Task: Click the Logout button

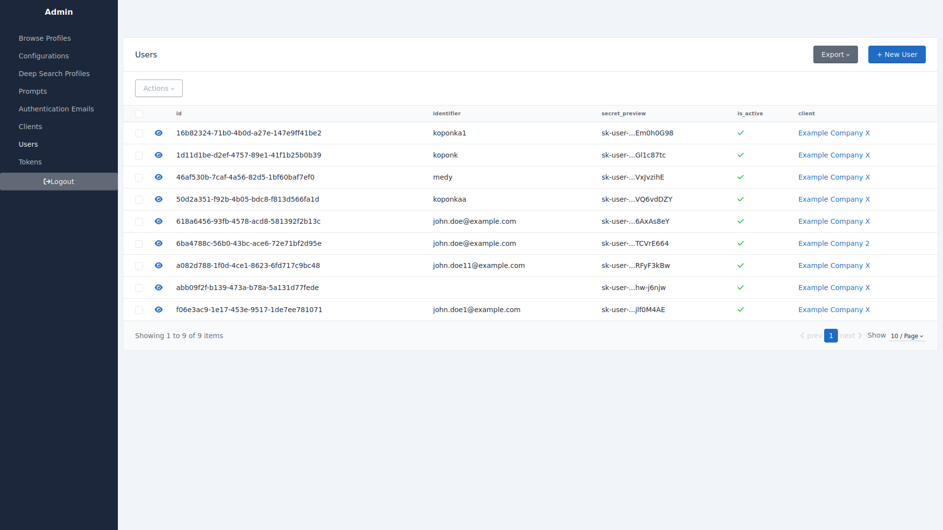Action: point(59,182)
